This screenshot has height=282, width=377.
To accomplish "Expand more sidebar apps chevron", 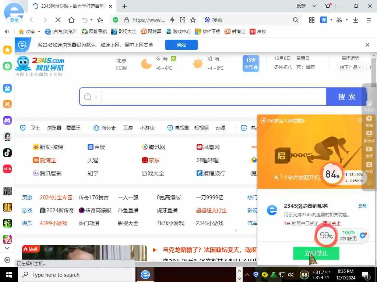I will pyautogui.click(x=7, y=248).
